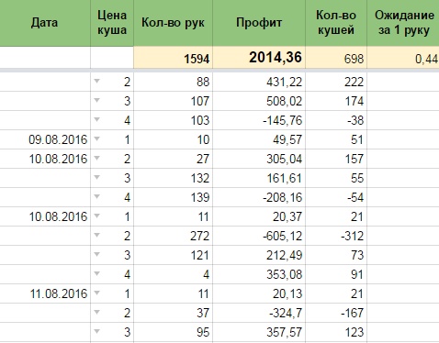The width and height of the screenshot is (439, 343).
Task: Select profit cell 49,57
Action: click(x=259, y=139)
